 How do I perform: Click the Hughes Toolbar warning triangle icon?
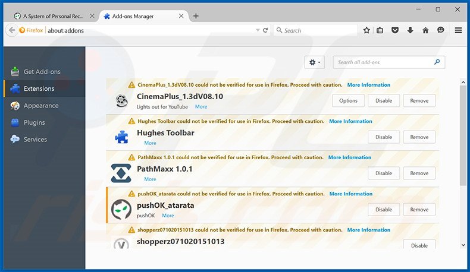[x=131, y=121]
